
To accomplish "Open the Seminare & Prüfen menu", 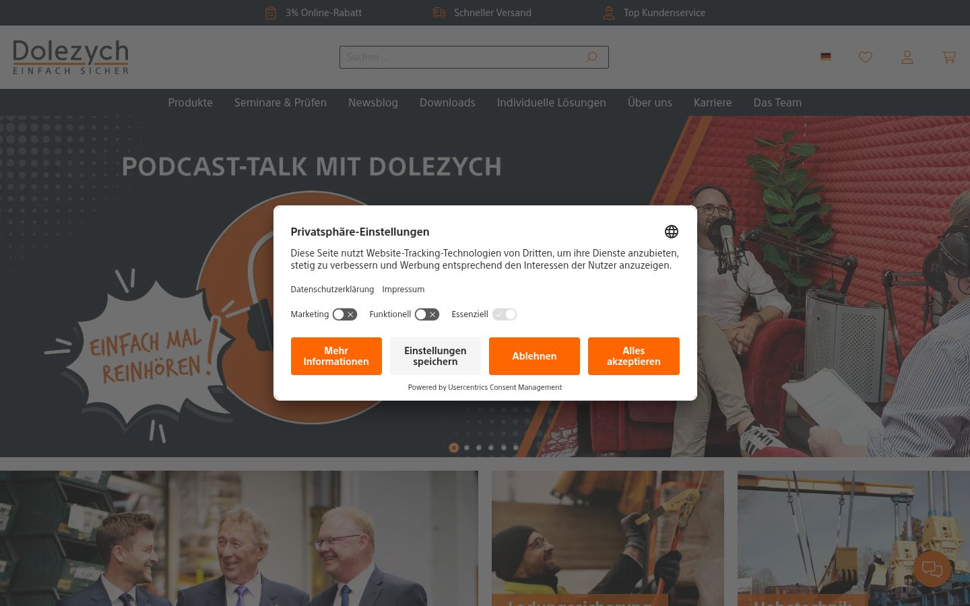I will 280,102.
